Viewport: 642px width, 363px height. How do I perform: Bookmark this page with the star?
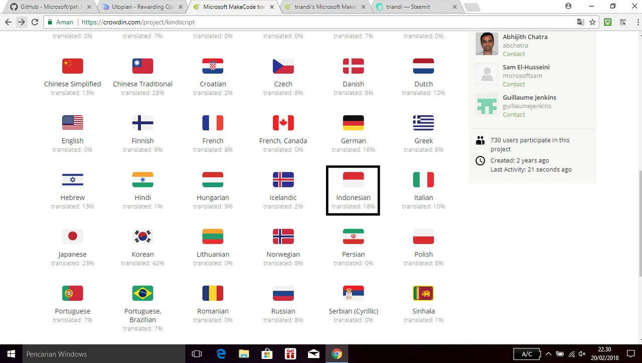(592, 22)
